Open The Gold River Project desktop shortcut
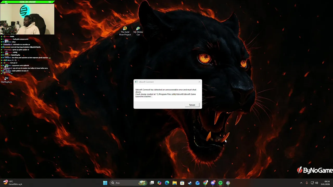 [125, 31]
